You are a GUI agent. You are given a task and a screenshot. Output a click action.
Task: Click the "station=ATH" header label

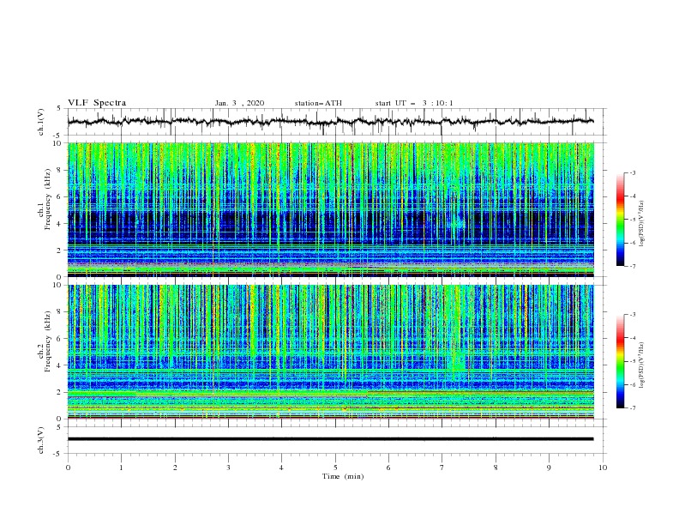(318, 103)
